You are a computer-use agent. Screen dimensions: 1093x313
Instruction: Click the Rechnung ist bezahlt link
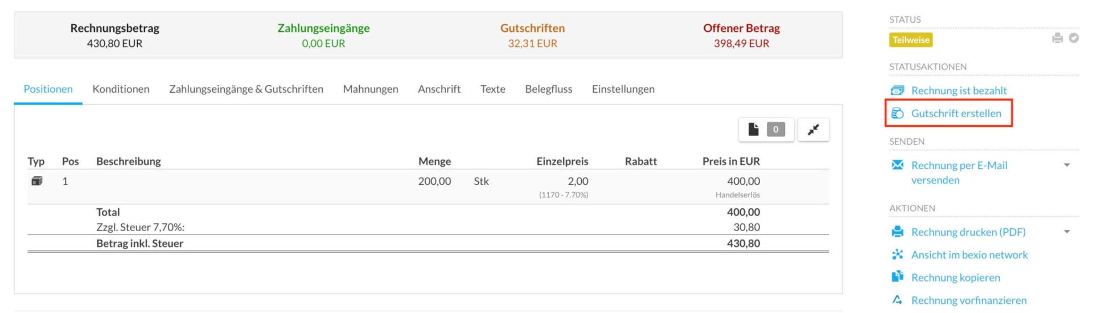click(x=959, y=90)
